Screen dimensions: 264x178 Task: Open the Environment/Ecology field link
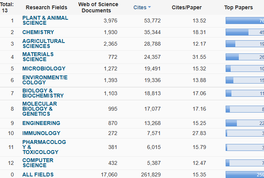point(45,80)
